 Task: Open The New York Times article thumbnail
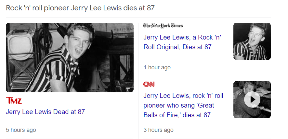pyautogui.click(x=252, y=41)
